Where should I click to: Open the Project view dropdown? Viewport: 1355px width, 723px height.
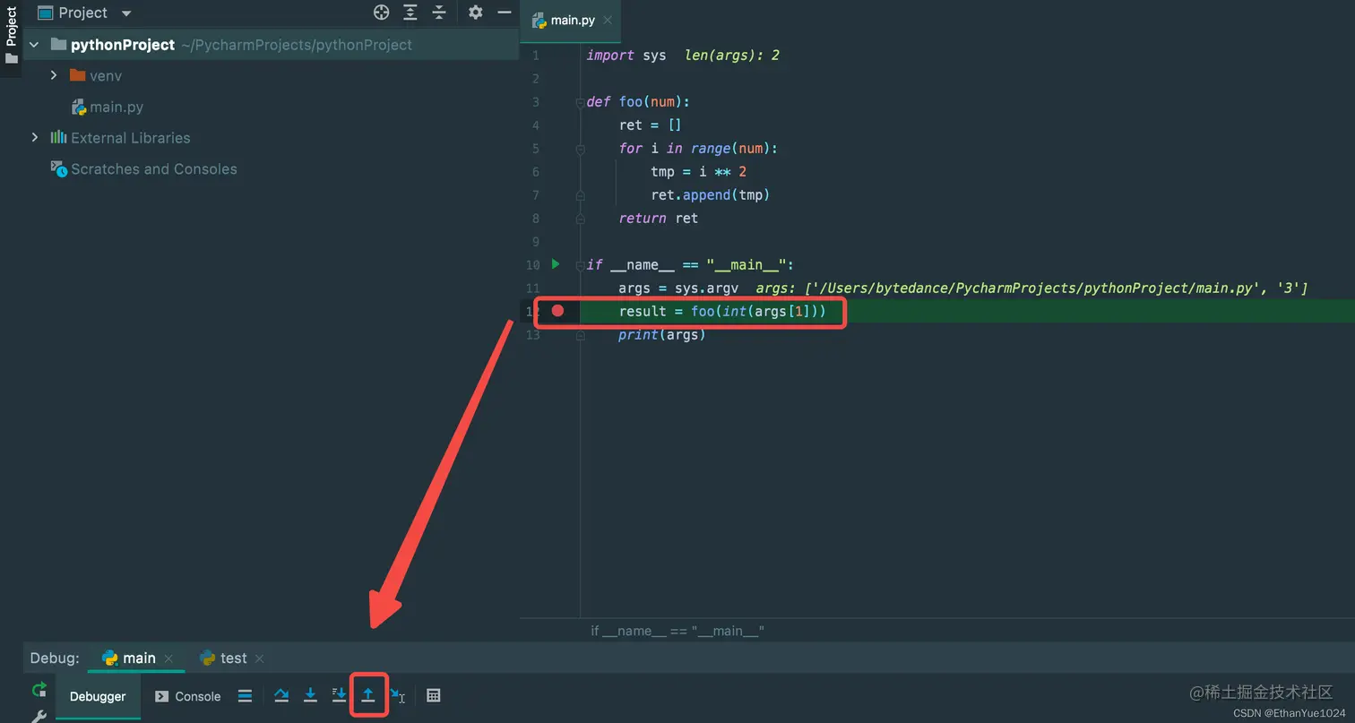coord(125,13)
